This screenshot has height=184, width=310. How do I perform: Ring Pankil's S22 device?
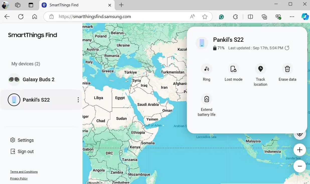tap(206, 69)
